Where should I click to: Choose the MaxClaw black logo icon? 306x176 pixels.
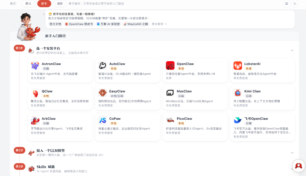coord(170,93)
